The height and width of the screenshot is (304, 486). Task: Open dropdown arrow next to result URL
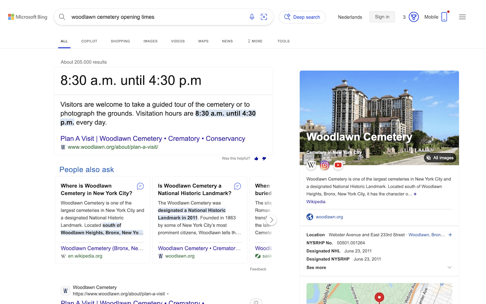pos(168,294)
